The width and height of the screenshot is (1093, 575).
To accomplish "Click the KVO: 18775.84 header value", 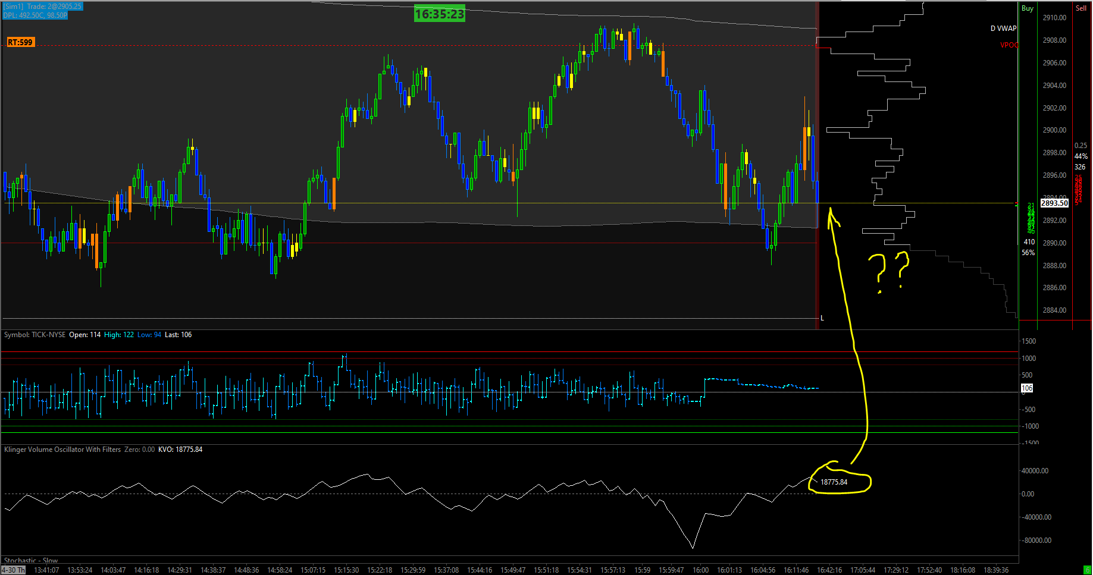I will tap(180, 450).
